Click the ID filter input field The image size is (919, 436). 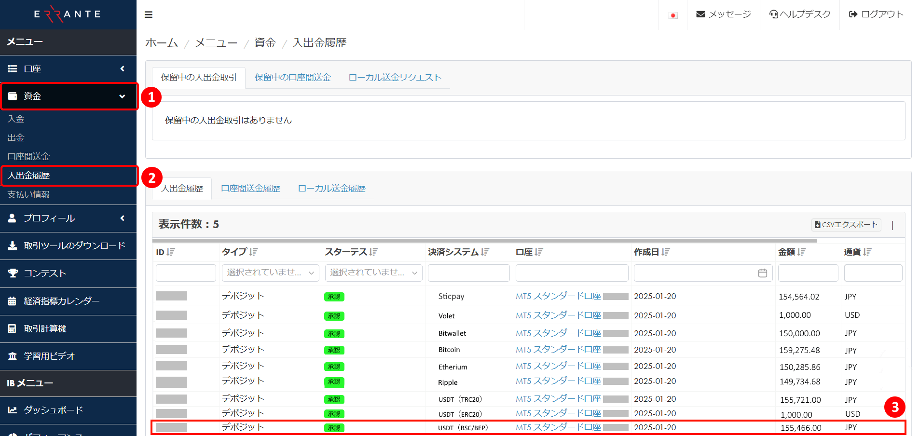tap(186, 273)
